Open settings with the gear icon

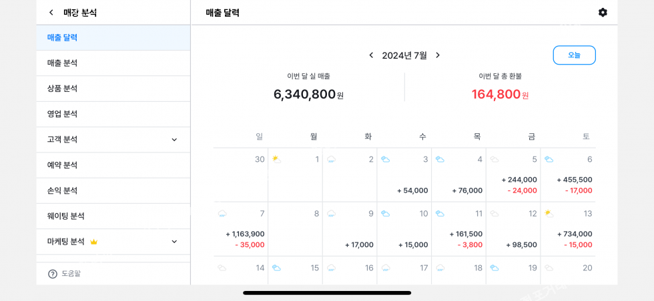(603, 13)
